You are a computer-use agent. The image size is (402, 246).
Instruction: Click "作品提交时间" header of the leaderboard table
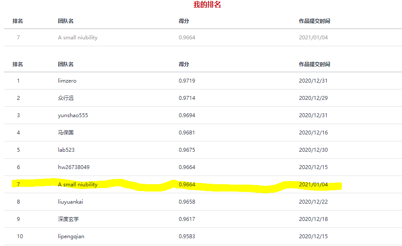pos(314,64)
